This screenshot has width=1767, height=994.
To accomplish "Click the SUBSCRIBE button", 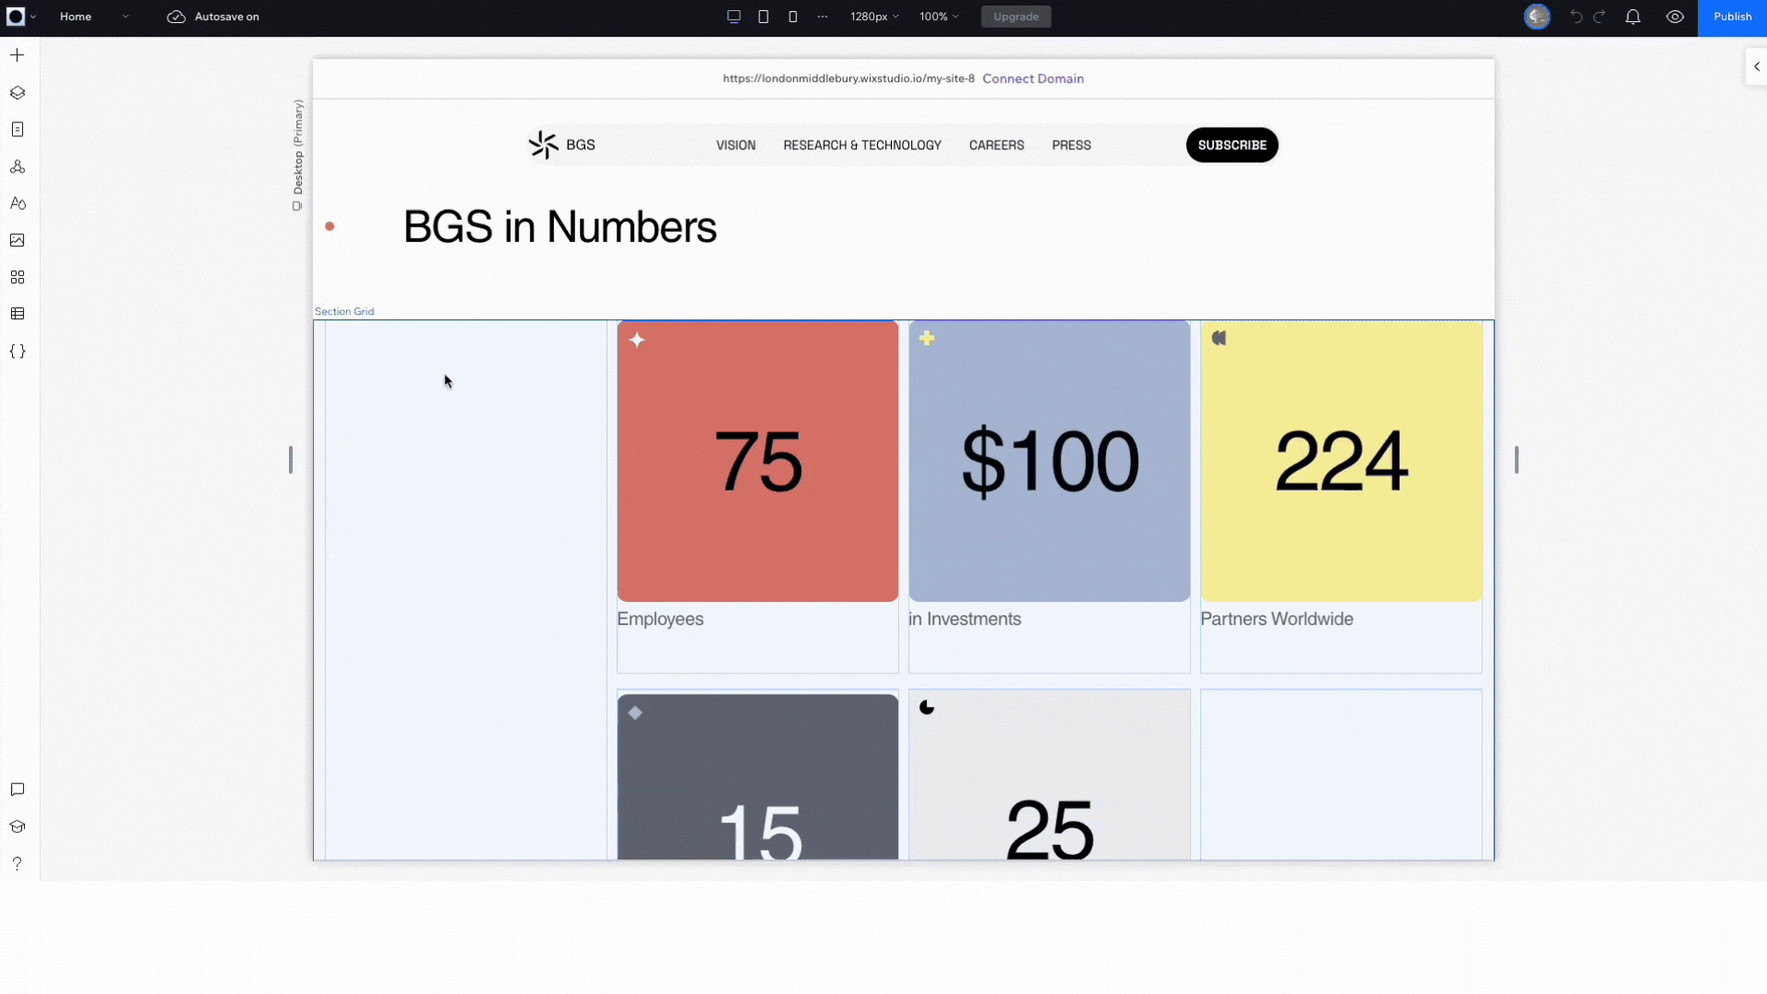I will (x=1231, y=144).
